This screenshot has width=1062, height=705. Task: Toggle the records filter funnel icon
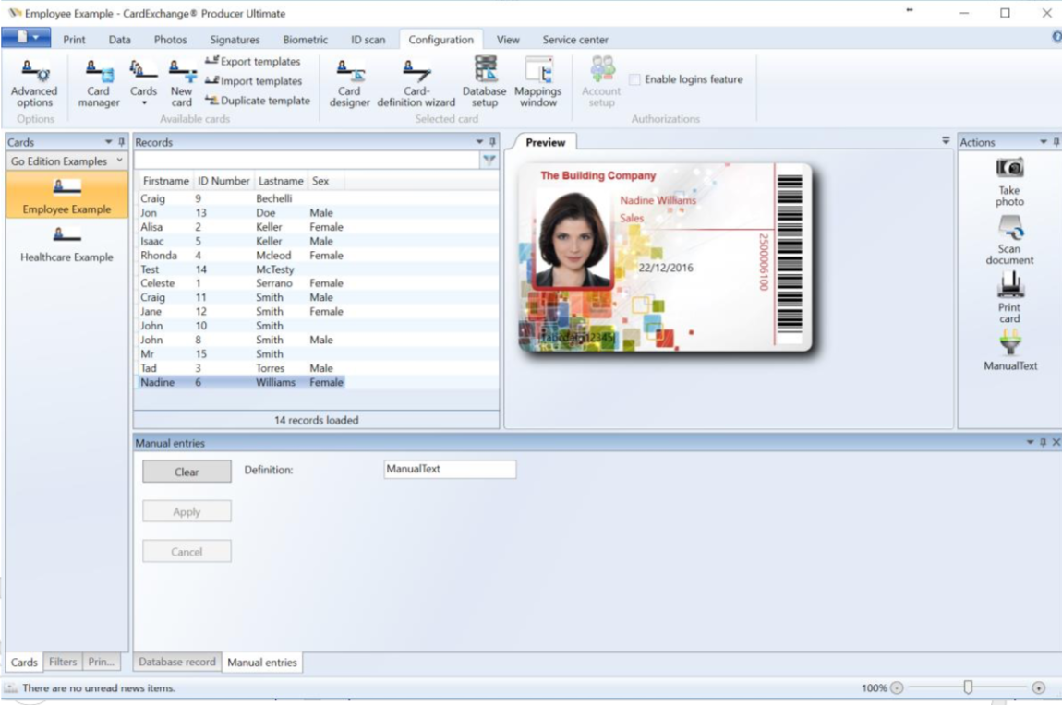pos(489,160)
